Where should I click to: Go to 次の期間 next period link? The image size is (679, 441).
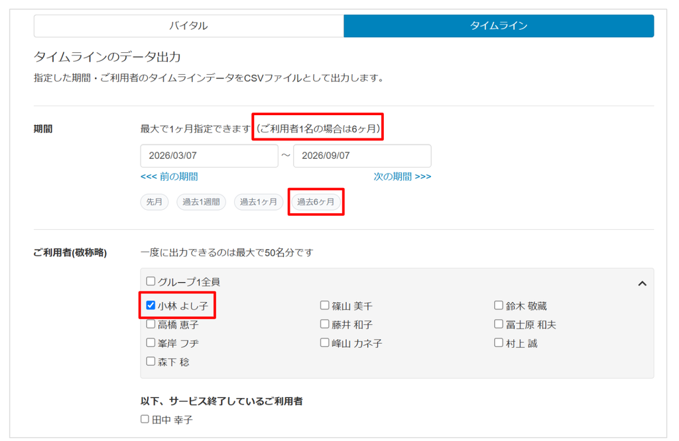point(402,176)
